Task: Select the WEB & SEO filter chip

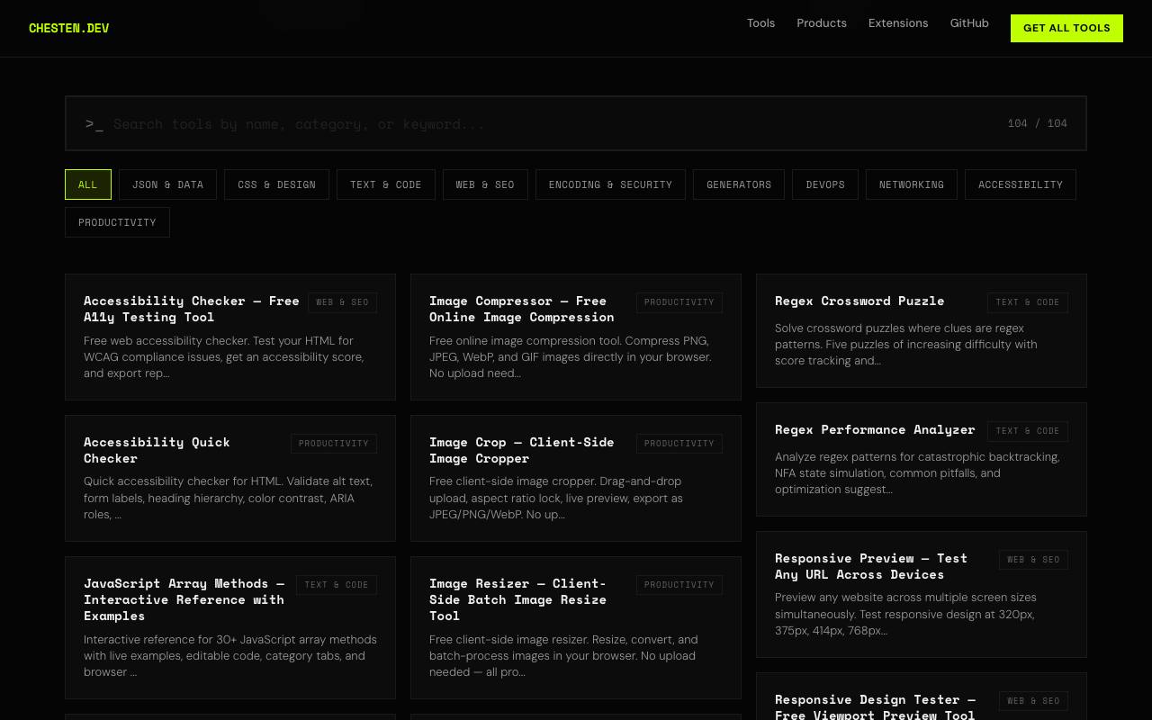Action: coord(485,184)
